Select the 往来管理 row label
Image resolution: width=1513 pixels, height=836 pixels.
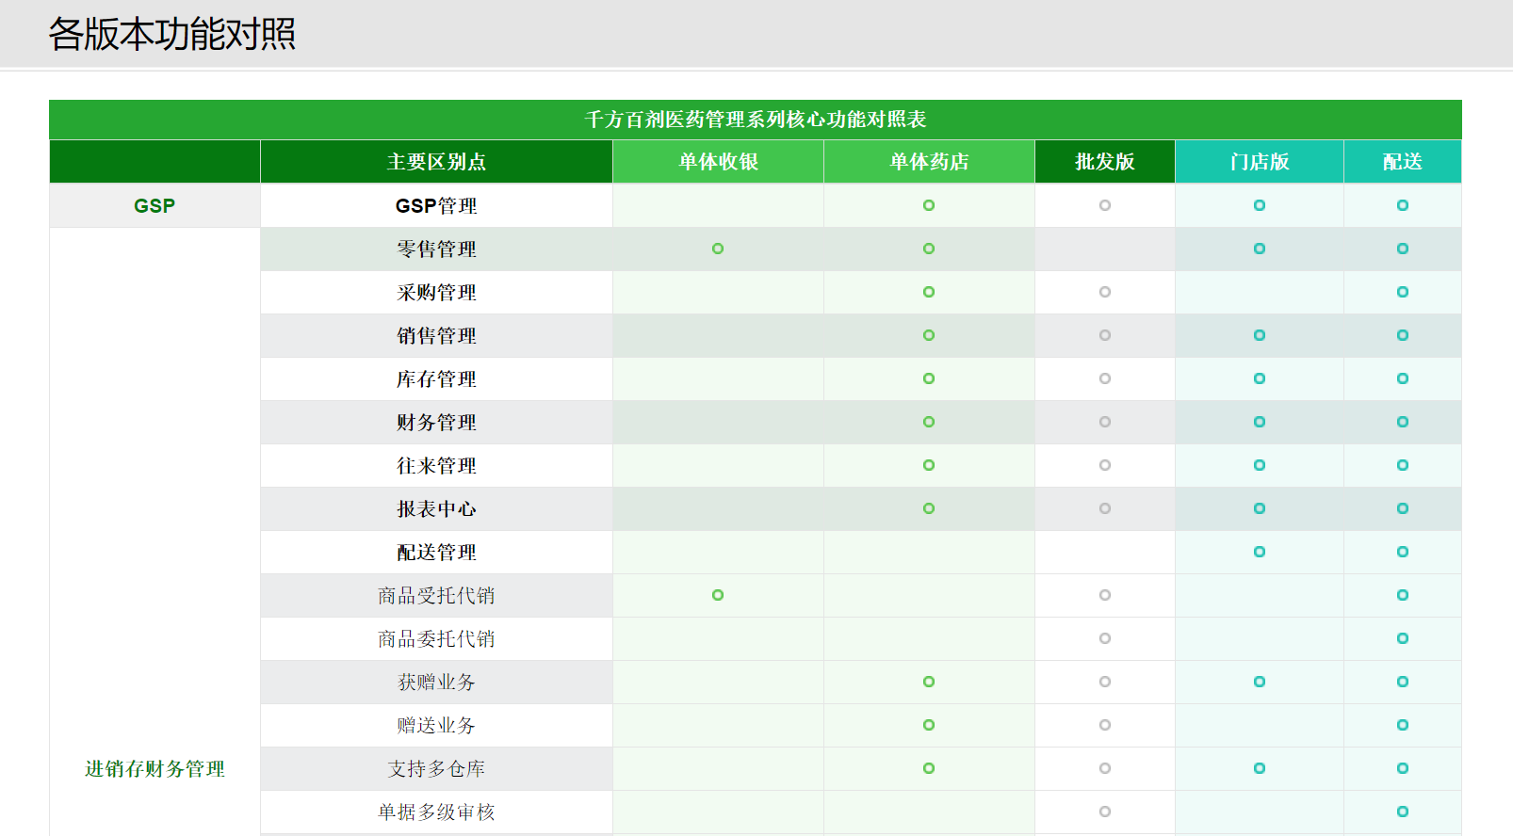tap(436, 466)
